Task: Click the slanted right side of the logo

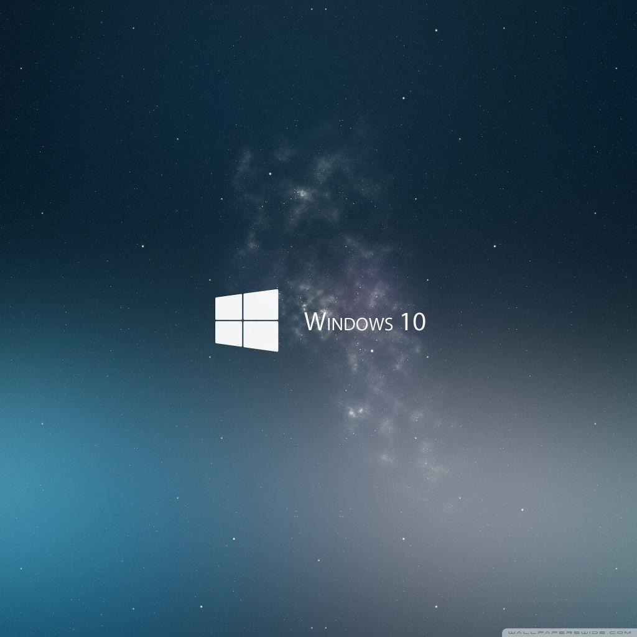Action: point(278,318)
